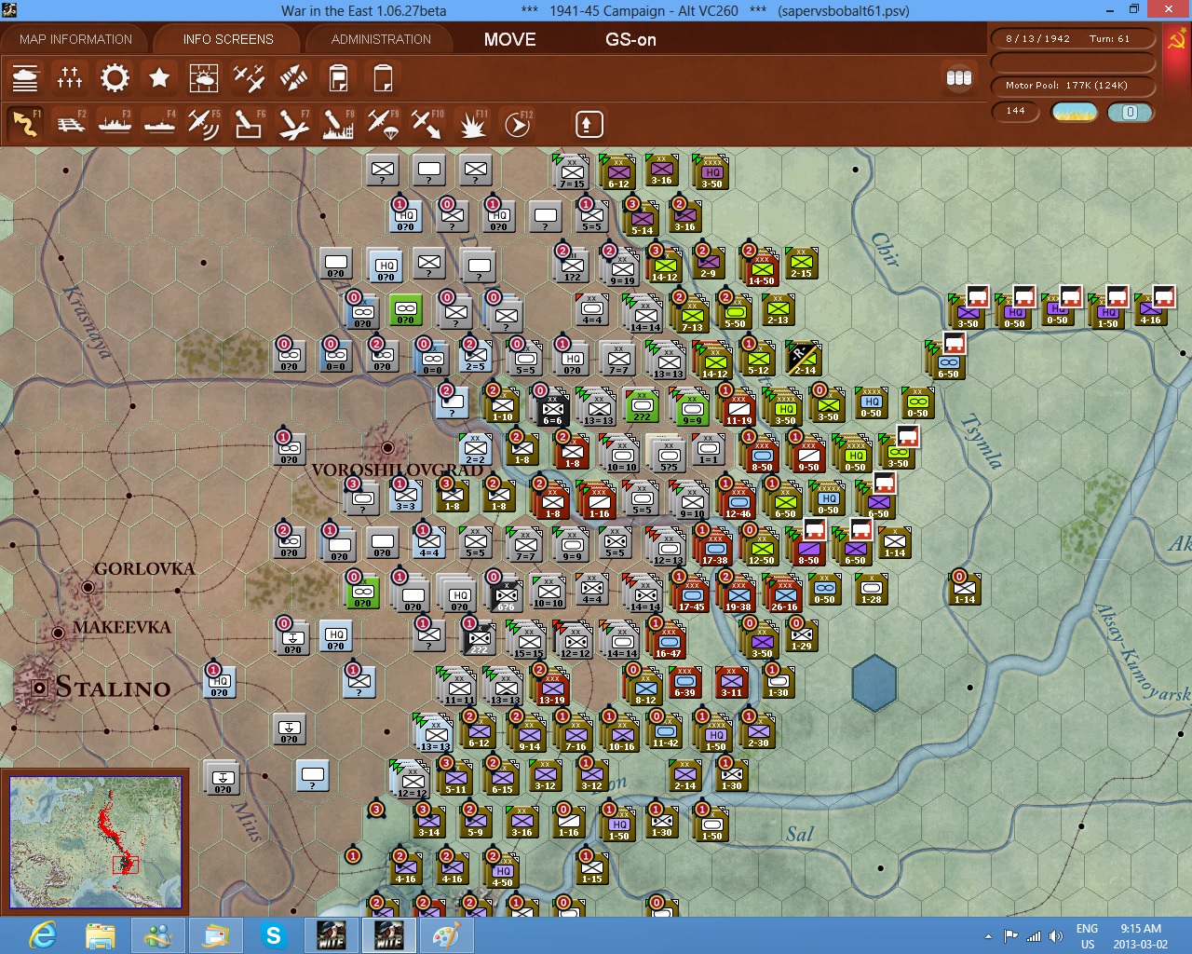Select the unit counter labeled 17-45
This screenshot has height=954, width=1192.
coord(691,593)
